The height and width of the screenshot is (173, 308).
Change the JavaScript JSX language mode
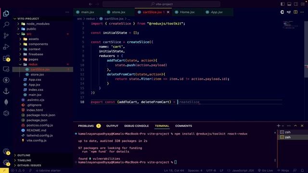click(243, 171)
